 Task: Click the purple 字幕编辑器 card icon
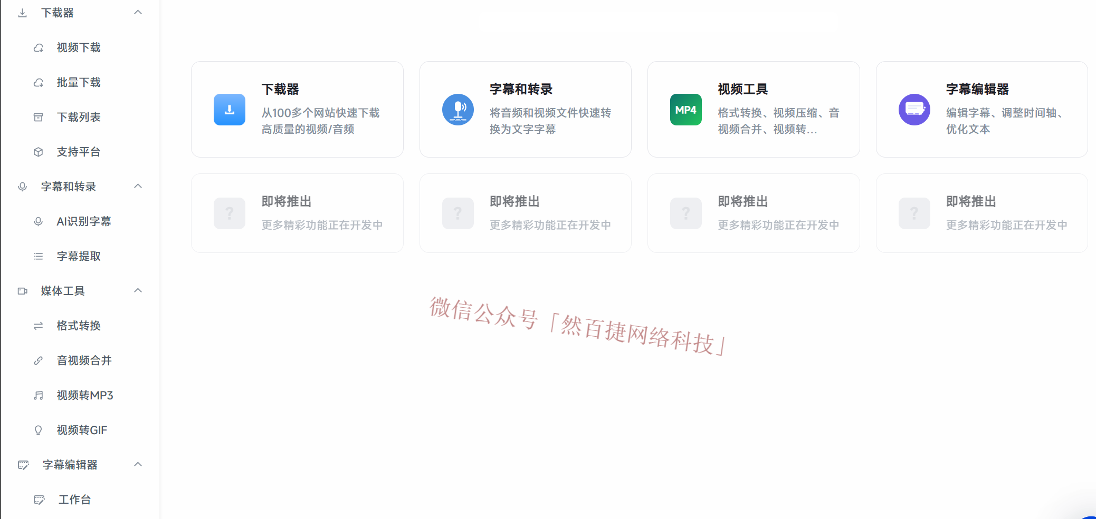[x=914, y=109]
